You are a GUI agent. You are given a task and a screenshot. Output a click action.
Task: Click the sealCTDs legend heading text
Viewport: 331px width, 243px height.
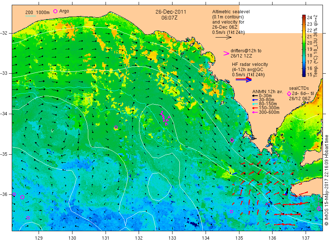[299, 88]
